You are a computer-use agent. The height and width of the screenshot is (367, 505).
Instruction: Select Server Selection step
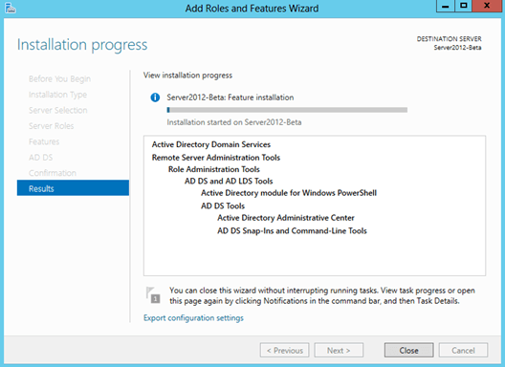[x=58, y=110]
